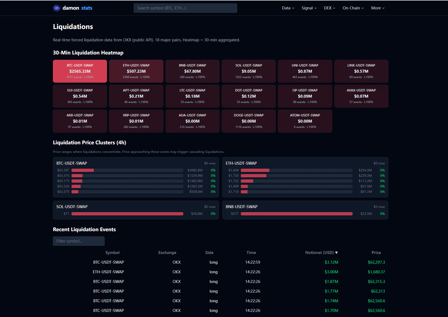Image resolution: width=448 pixels, height=317 pixels.
Task: Click the ATOM-USDT-SWAP heatmap tile
Action: click(x=305, y=121)
